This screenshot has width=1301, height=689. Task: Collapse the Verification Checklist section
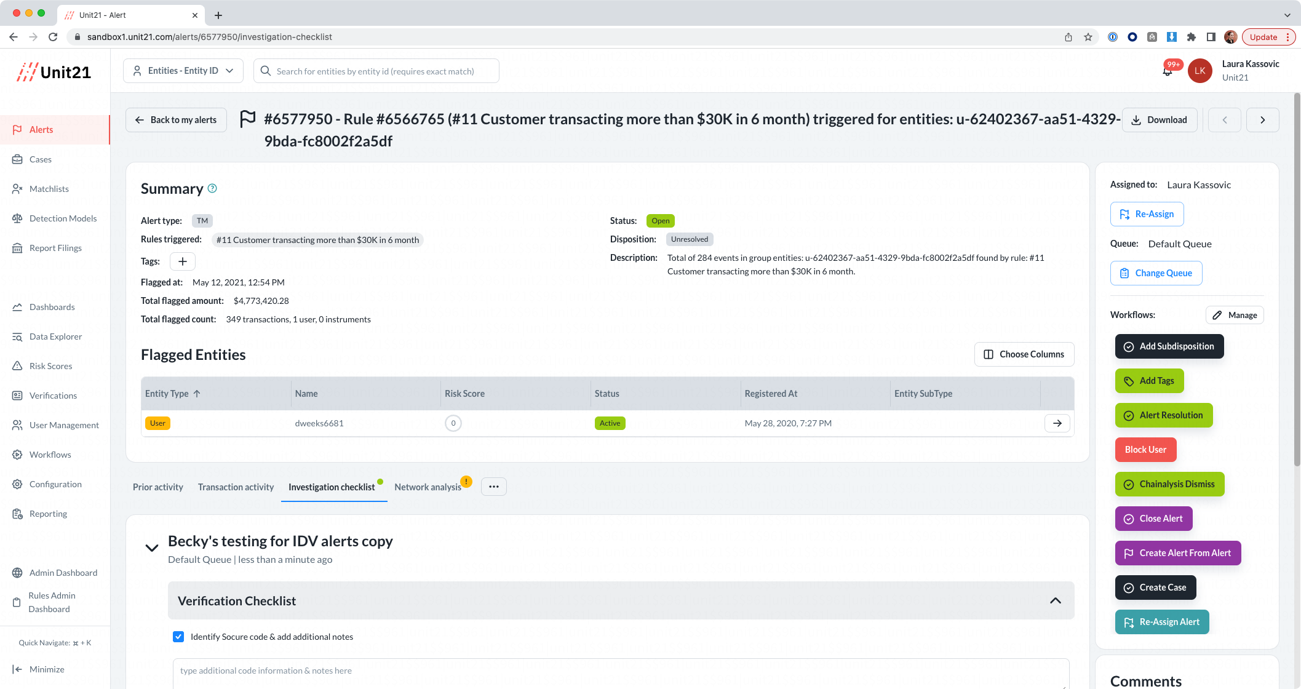(1056, 600)
